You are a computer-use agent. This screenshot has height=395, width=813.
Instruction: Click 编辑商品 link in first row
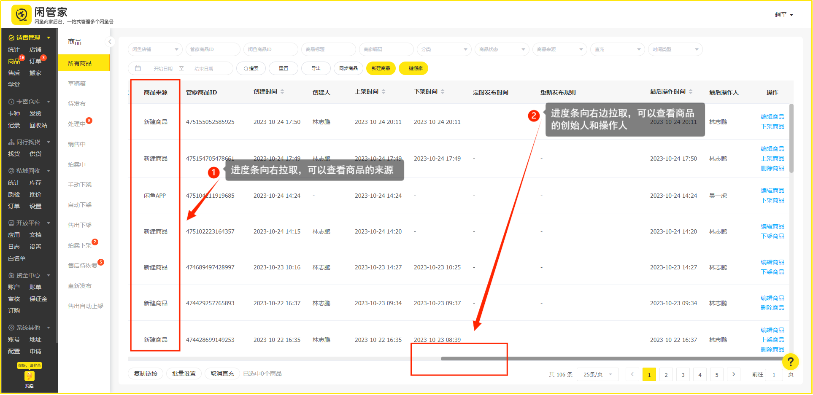pyautogui.click(x=772, y=117)
